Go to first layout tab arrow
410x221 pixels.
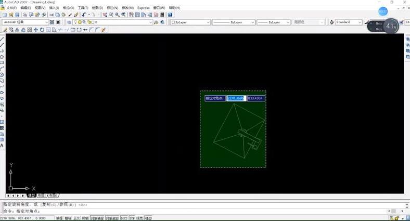coord(8,196)
